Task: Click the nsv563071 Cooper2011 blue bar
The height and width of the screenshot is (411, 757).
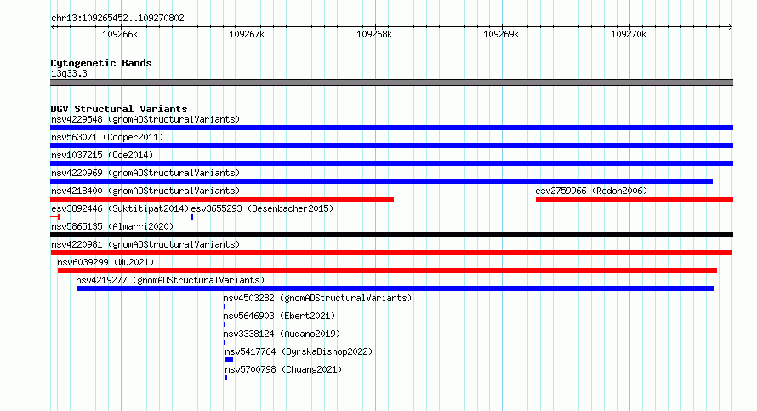Action: tap(391, 146)
